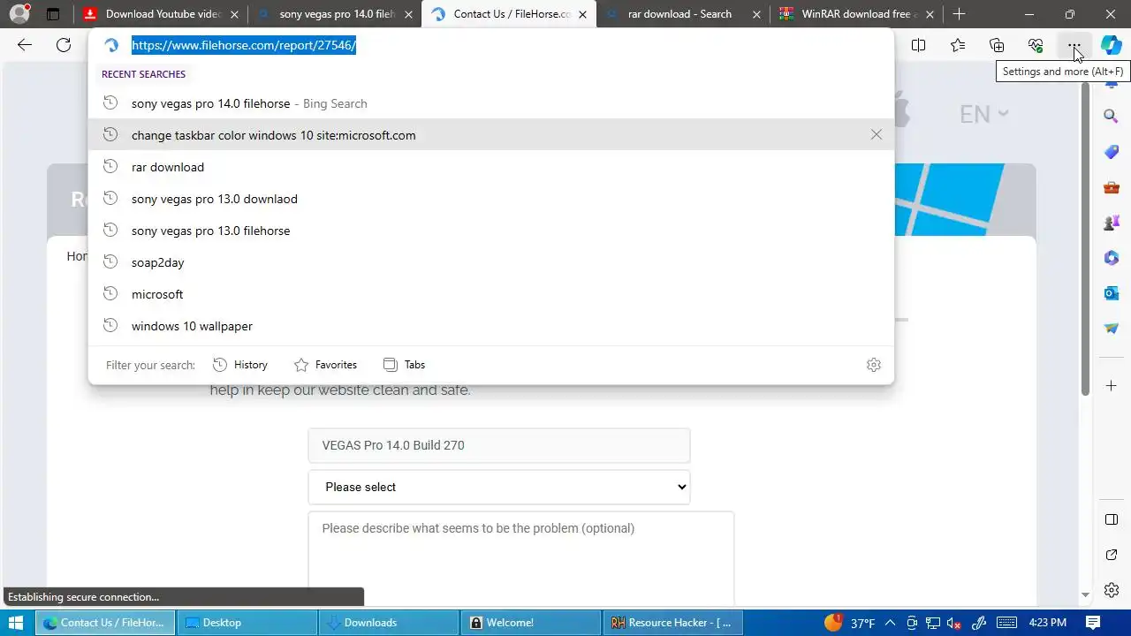The image size is (1131, 636).
Task: Open a new tab with plus button
Action: point(959,14)
